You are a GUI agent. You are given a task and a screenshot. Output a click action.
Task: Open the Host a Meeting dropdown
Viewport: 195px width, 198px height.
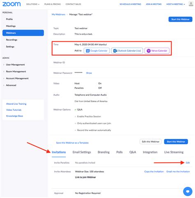176,4
